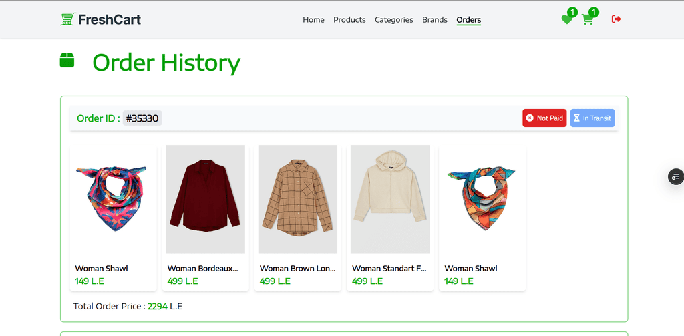Click the red logout icon
Screen dimensions: 684x336
point(616,19)
